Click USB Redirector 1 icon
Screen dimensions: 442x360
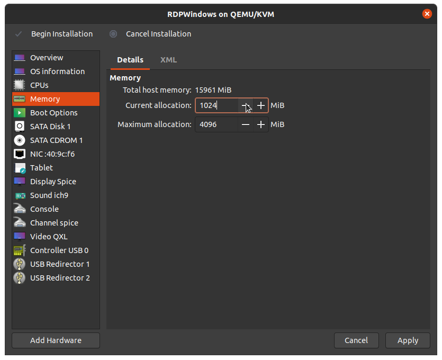coord(20,264)
